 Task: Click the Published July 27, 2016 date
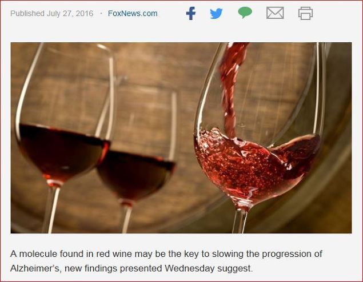(52, 13)
